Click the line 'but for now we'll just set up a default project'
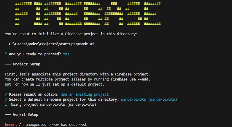This screenshot has width=232, height=127. click(55, 84)
